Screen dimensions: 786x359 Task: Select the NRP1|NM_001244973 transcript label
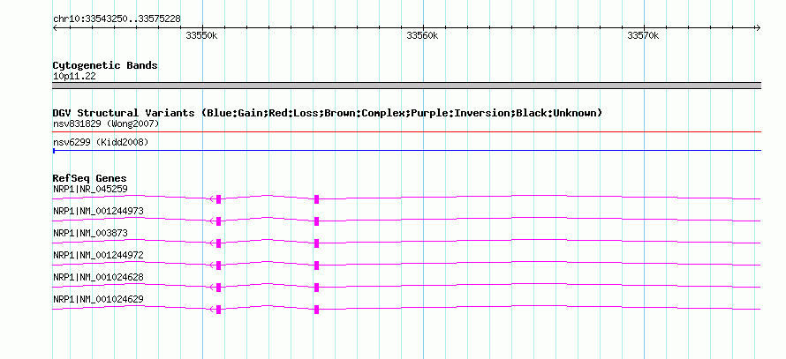tap(98, 212)
